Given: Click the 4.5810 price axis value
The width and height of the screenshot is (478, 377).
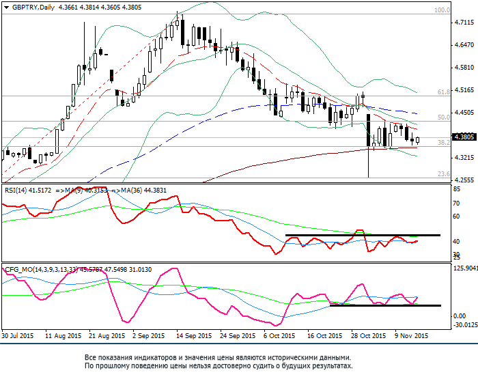Looking at the screenshot, I should pyautogui.click(x=464, y=68).
